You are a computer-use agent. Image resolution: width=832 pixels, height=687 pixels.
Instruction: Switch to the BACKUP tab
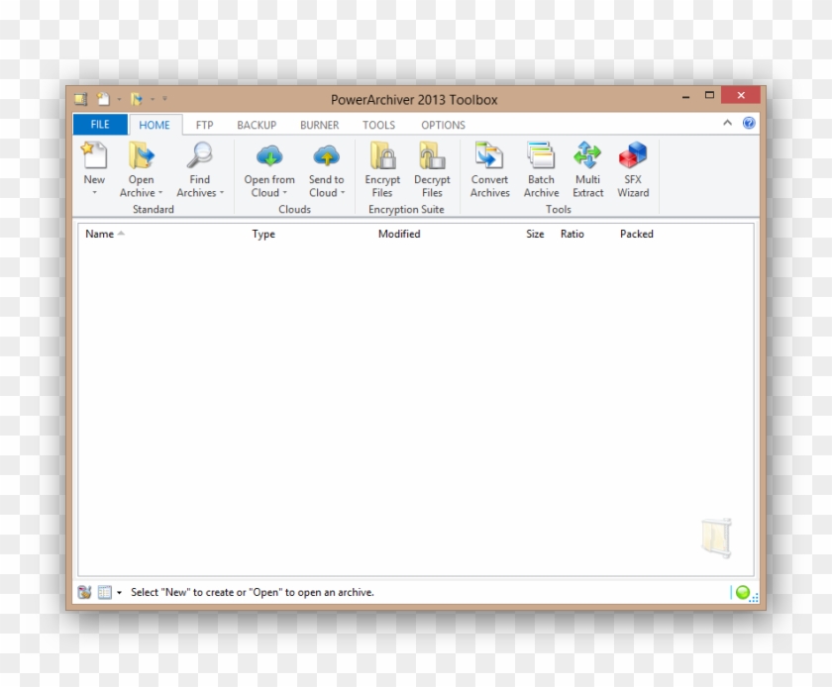pyautogui.click(x=256, y=125)
